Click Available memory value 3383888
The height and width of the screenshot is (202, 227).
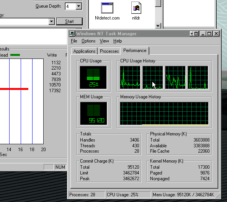click(201, 145)
